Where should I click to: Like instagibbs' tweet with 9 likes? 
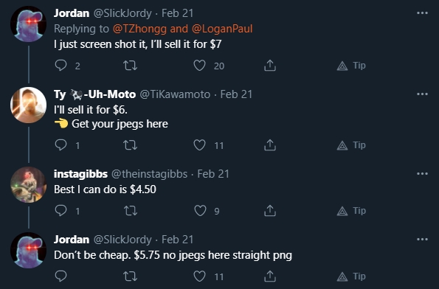(200, 210)
